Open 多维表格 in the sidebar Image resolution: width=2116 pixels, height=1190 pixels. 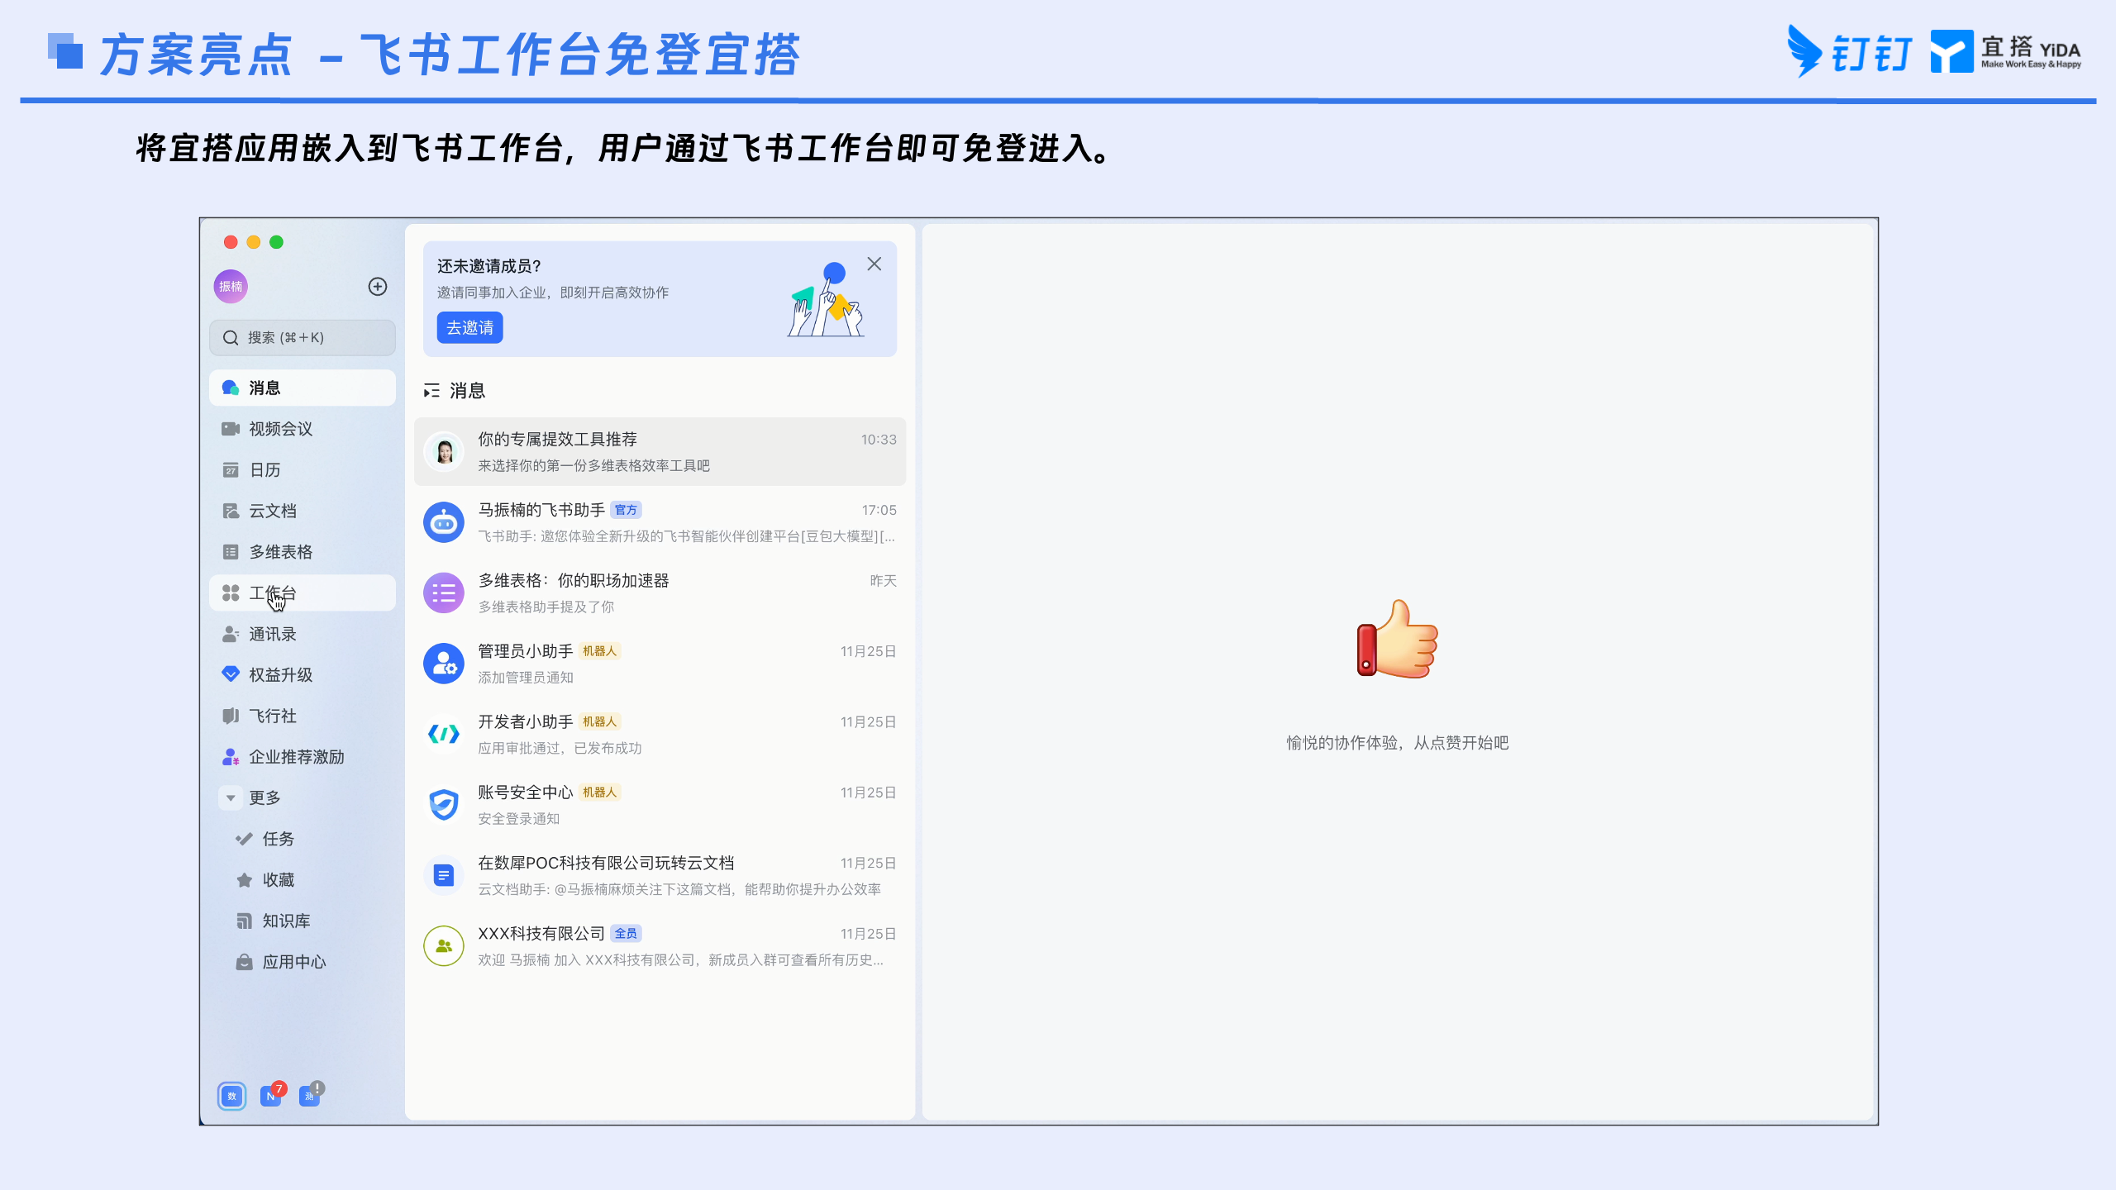[x=303, y=552]
